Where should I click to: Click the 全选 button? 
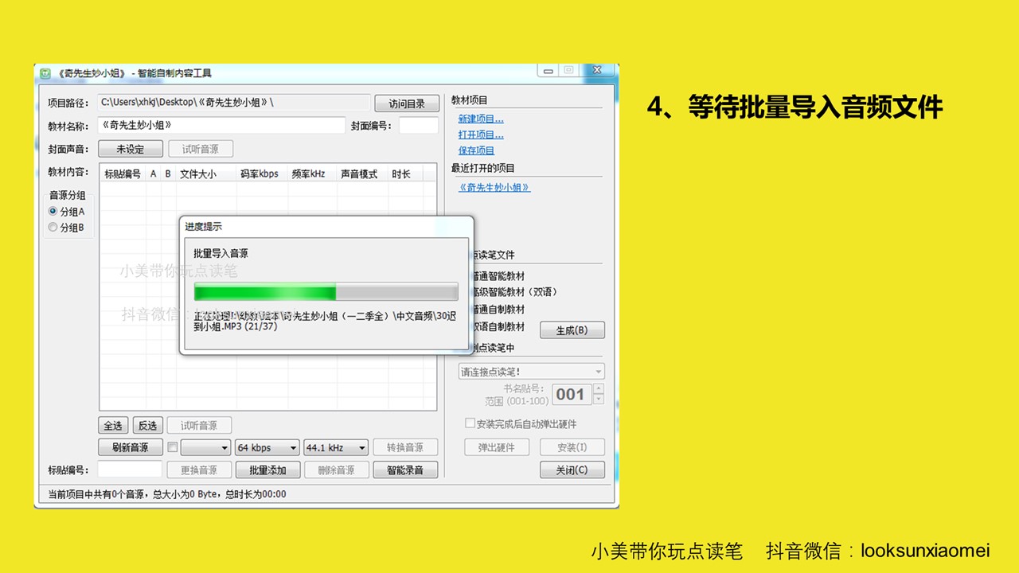pyautogui.click(x=113, y=426)
